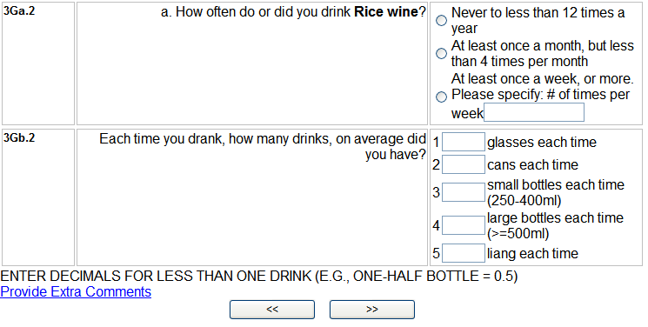
Task: Click the 'ENTER DECIMALS FOR LESS THAN ONE DRINK' note
Action: [x=258, y=276]
